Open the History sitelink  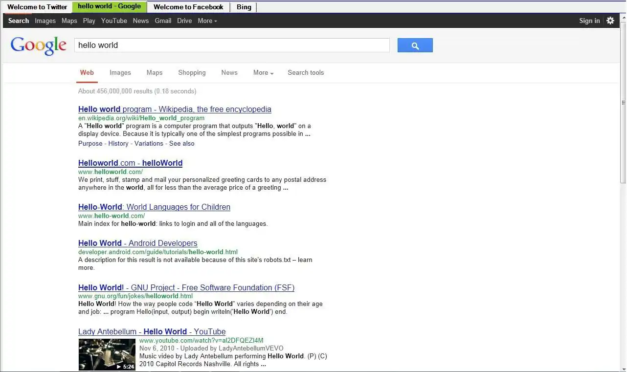118,144
